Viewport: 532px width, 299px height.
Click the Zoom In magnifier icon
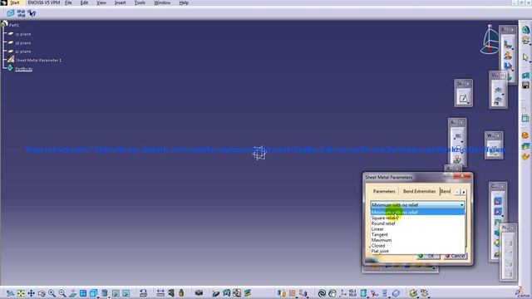pos(52,293)
